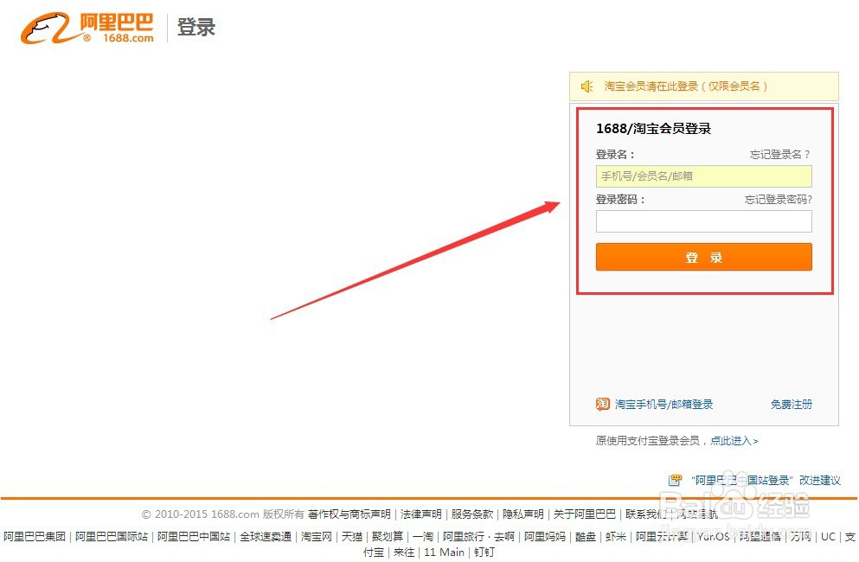The height and width of the screenshot is (562, 859).
Task: Open the 隐私声明 footer link
Action: [x=523, y=514]
